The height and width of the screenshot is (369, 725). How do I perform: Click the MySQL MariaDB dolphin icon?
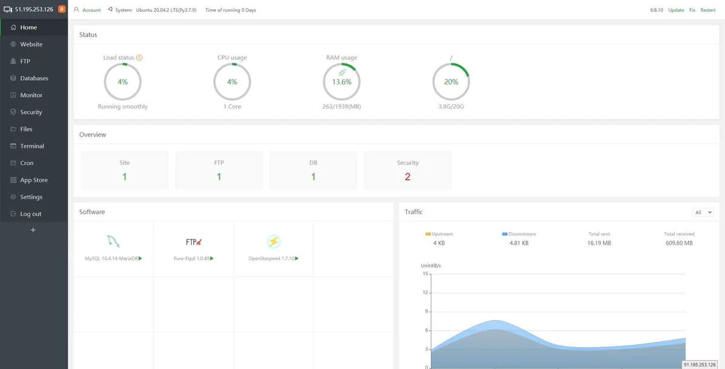(x=113, y=242)
